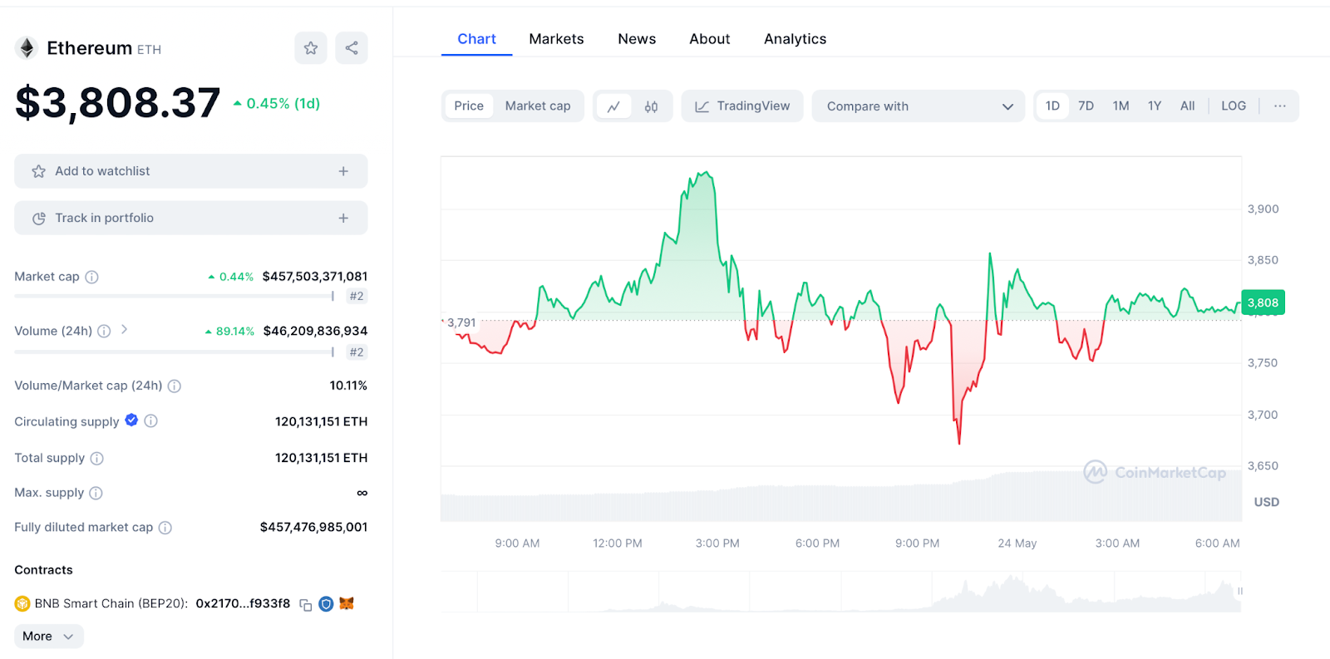The image size is (1330, 659).
Task: Select the candlestick chart style icon
Action: click(651, 106)
